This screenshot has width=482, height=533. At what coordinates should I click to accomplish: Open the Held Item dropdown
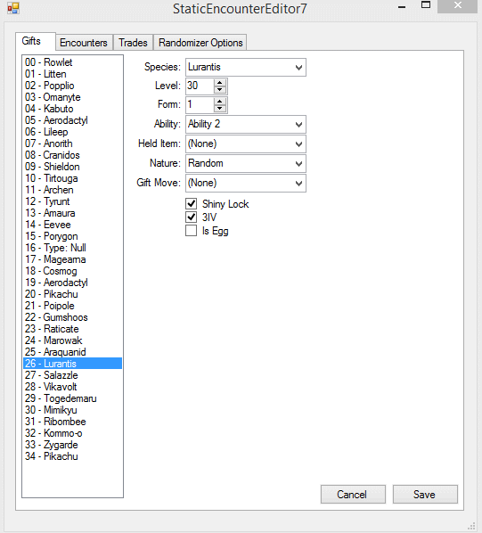(246, 143)
